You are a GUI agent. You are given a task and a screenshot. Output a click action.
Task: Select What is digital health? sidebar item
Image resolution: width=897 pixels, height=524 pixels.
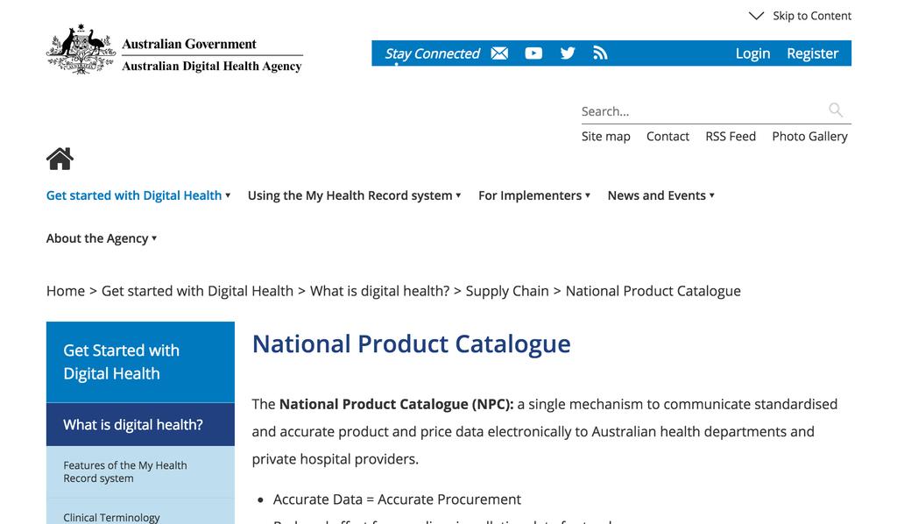tap(140, 424)
